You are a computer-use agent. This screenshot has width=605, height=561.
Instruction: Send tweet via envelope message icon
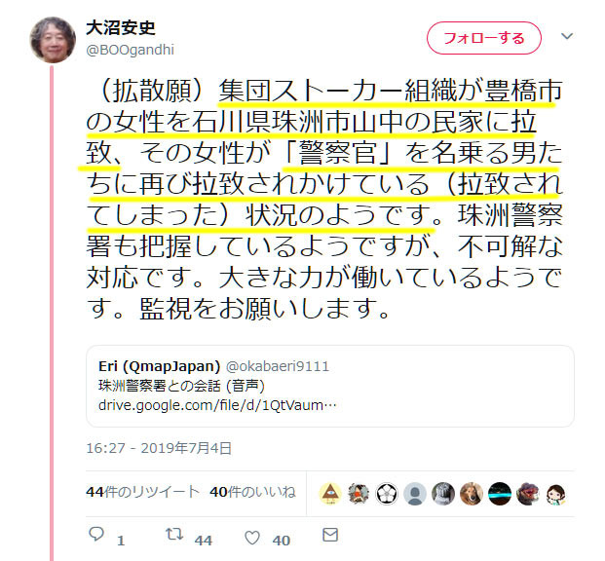(x=330, y=535)
